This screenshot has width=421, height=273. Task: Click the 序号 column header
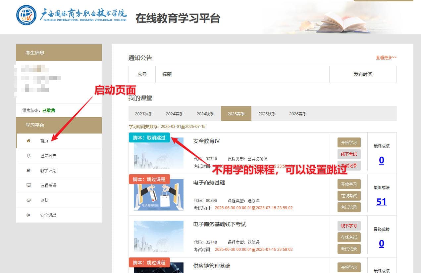(x=142, y=74)
